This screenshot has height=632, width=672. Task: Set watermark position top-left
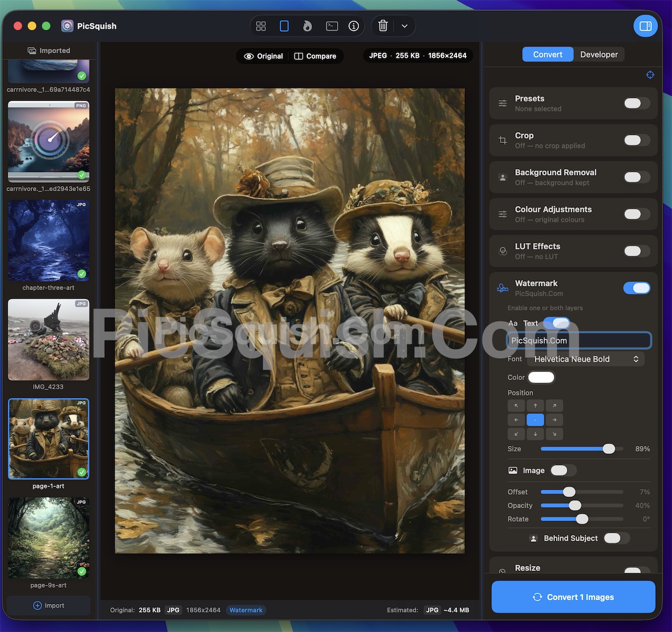click(516, 405)
